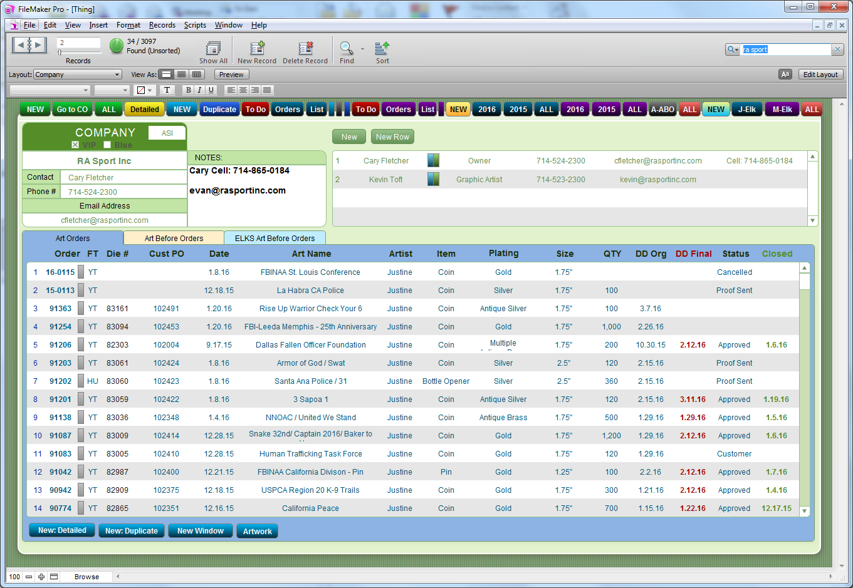Select Table view icon in View As
The image size is (853, 588).
click(197, 75)
